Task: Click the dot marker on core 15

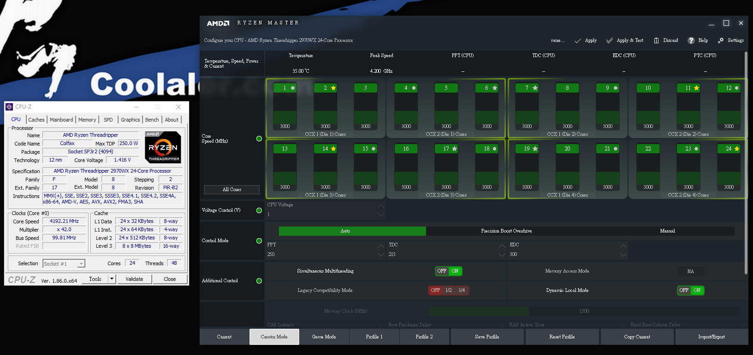Action: click(374, 149)
